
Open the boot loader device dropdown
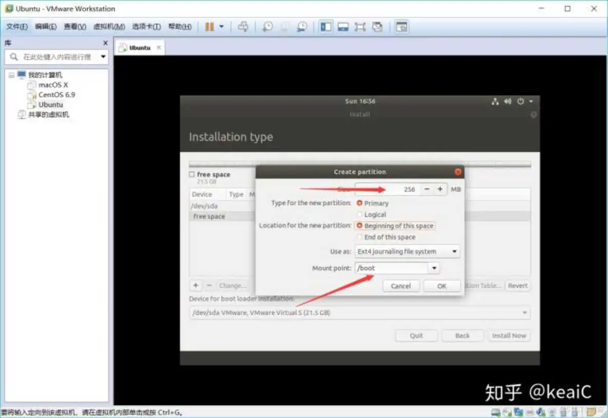(x=524, y=312)
